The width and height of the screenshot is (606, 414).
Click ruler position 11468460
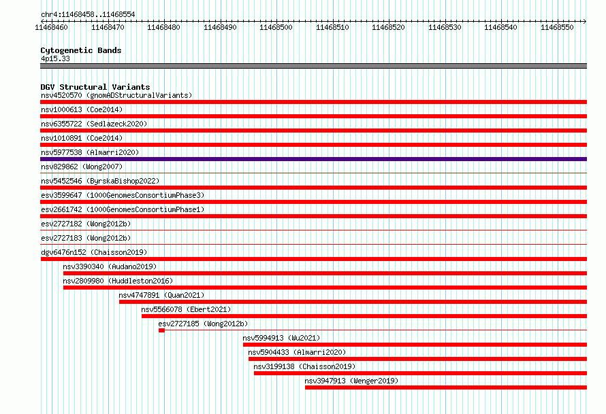point(51,27)
